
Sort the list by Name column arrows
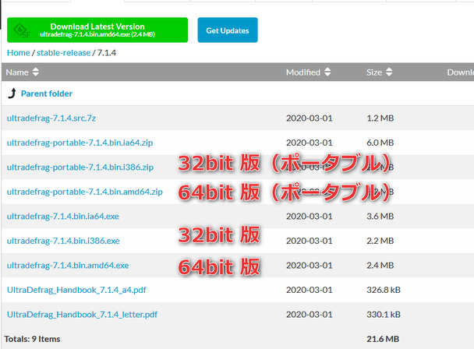pos(36,72)
